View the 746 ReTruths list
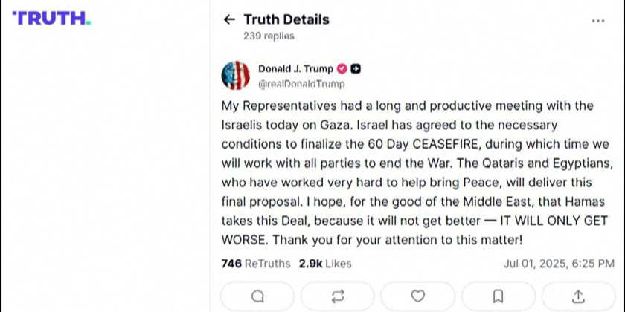 pyautogui.click(x=257, y=264)
